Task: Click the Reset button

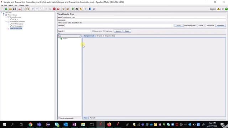Action: click(127, 31)
